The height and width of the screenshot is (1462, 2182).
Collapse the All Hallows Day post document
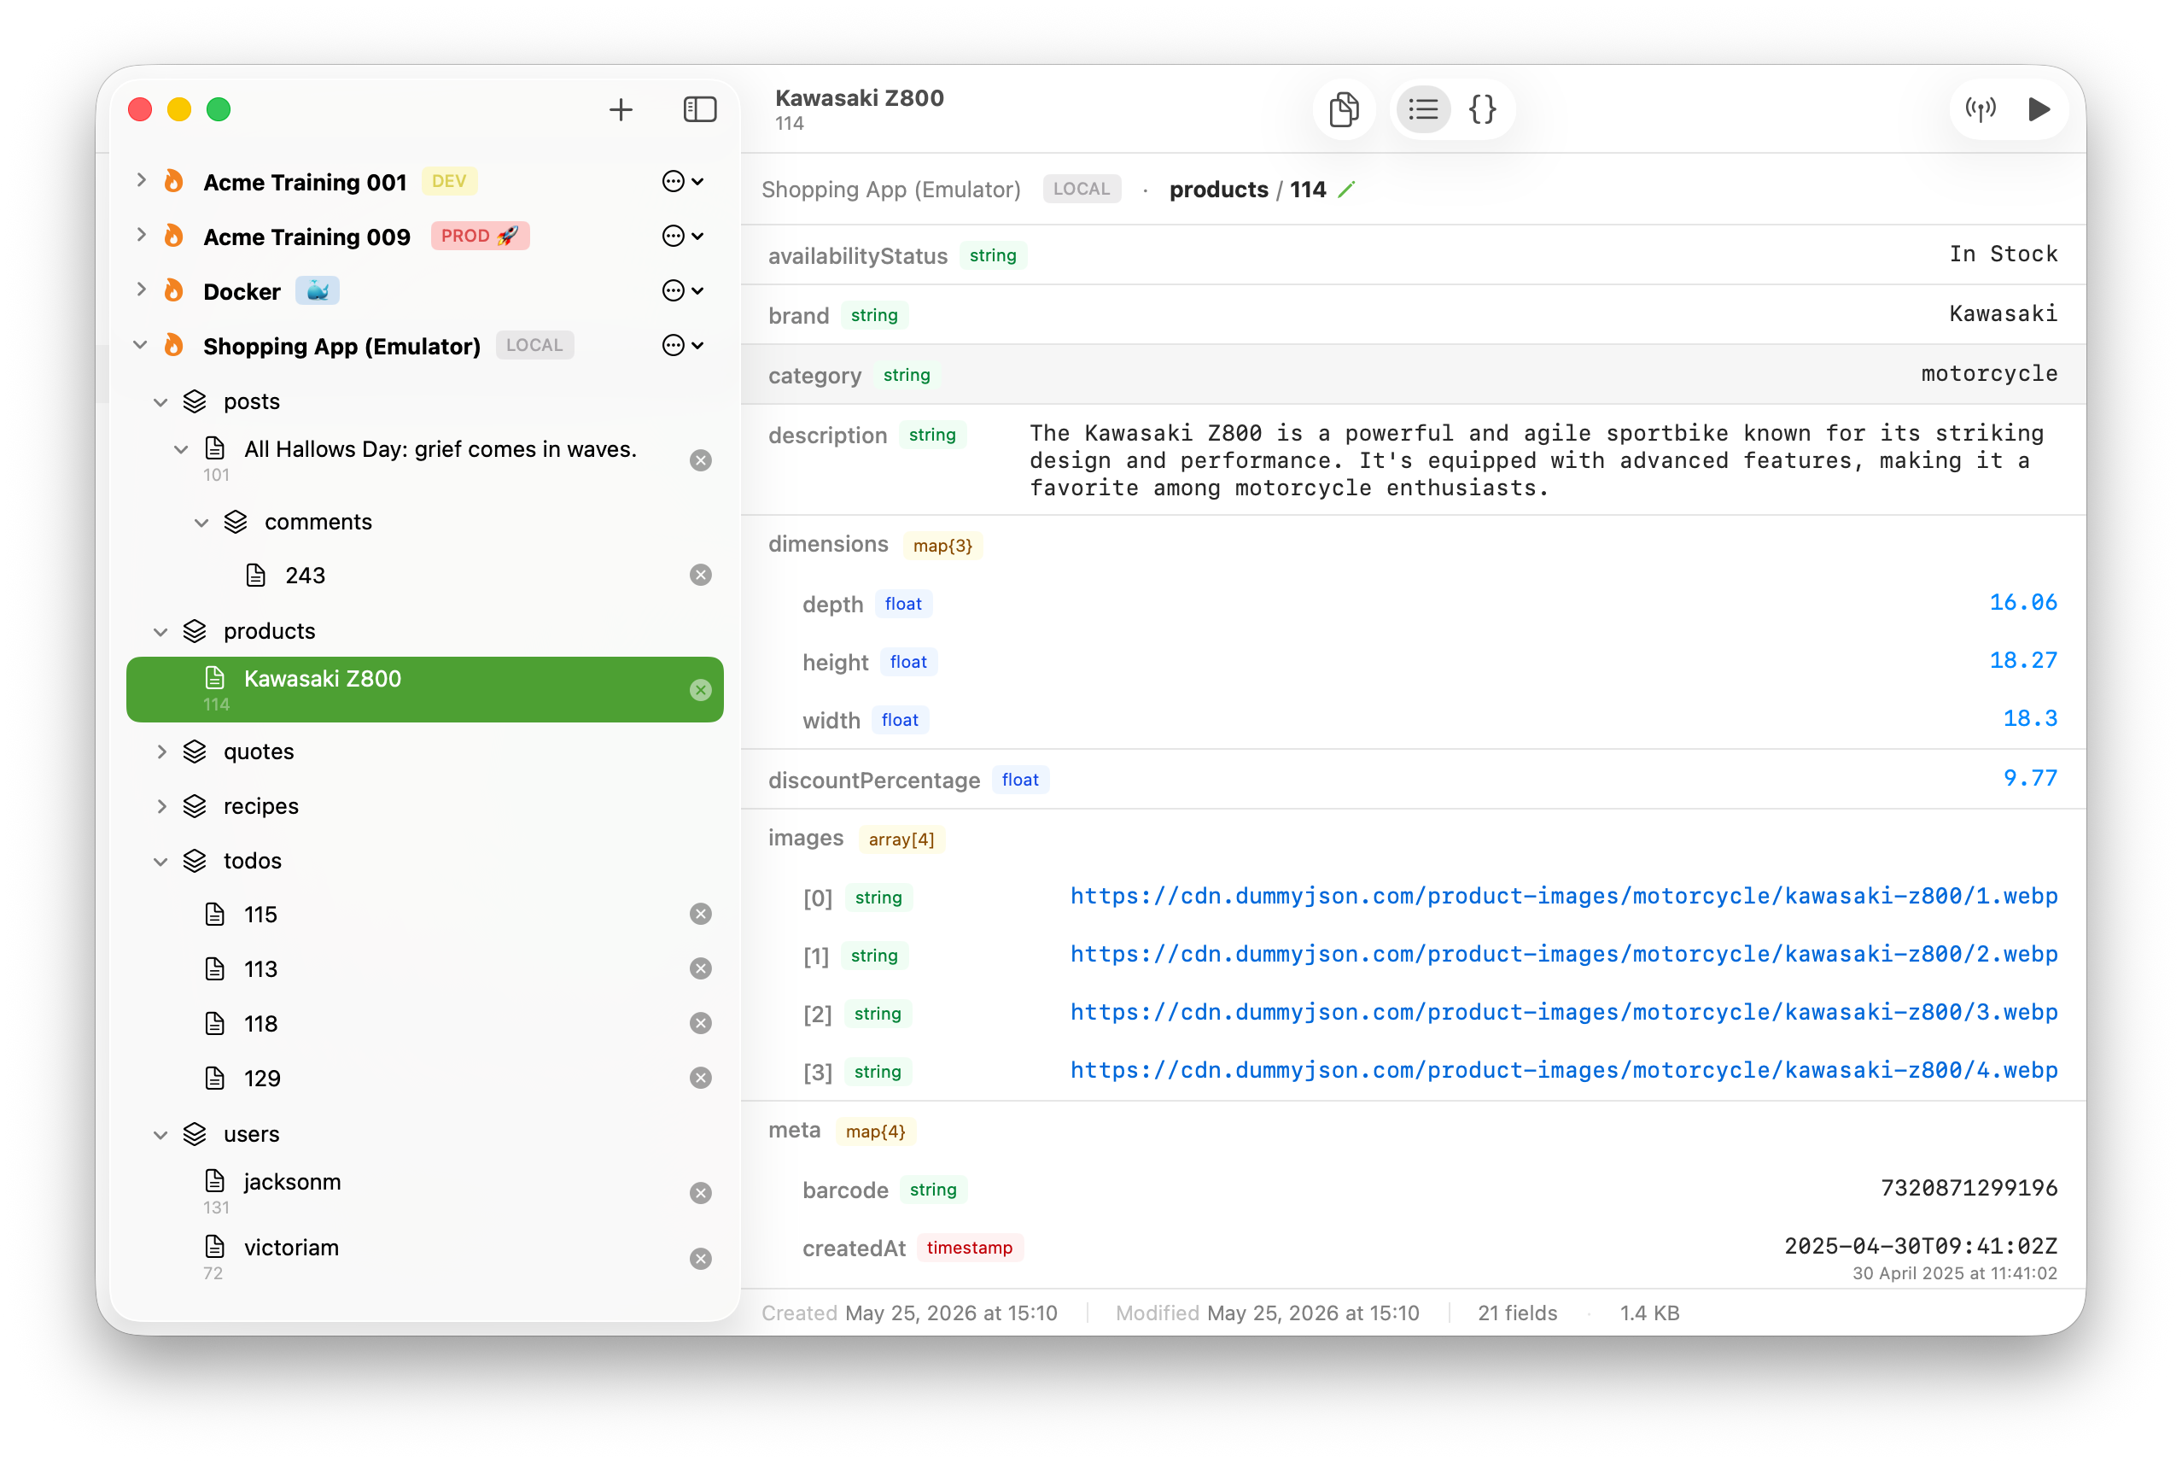pos(181,449)
